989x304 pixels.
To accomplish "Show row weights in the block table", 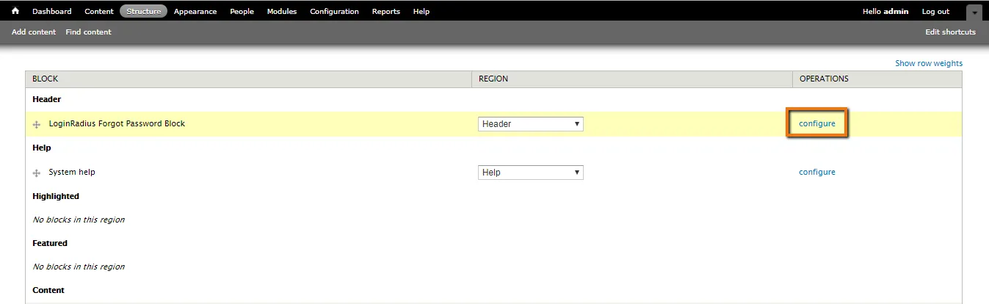I will [x=928, y=63].
